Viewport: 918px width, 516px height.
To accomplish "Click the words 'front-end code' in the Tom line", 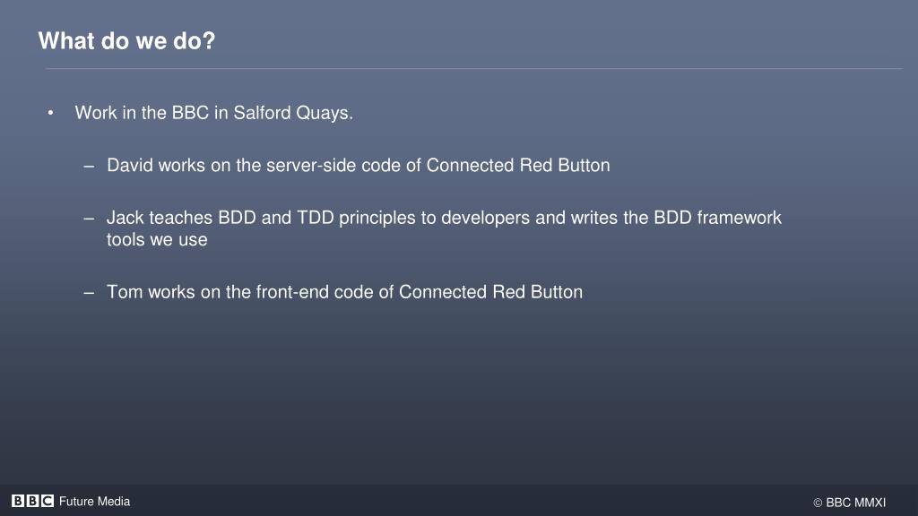I will (311, 292).
